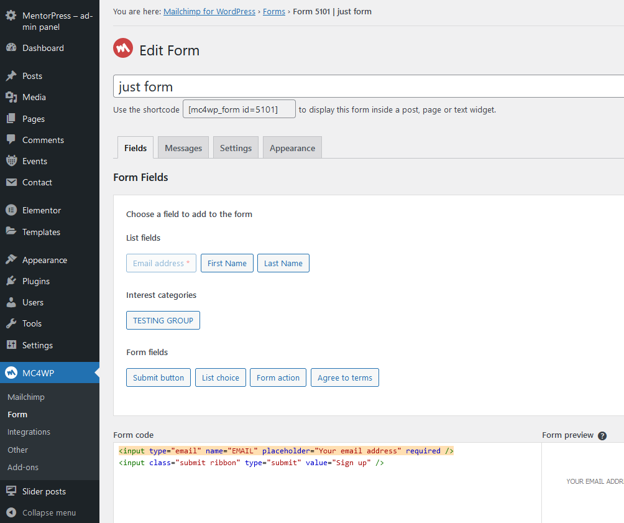The width and height of the screenshot is (624, 523).
Task: Open Media via its sidebar icon
Action: pos(11,97)
